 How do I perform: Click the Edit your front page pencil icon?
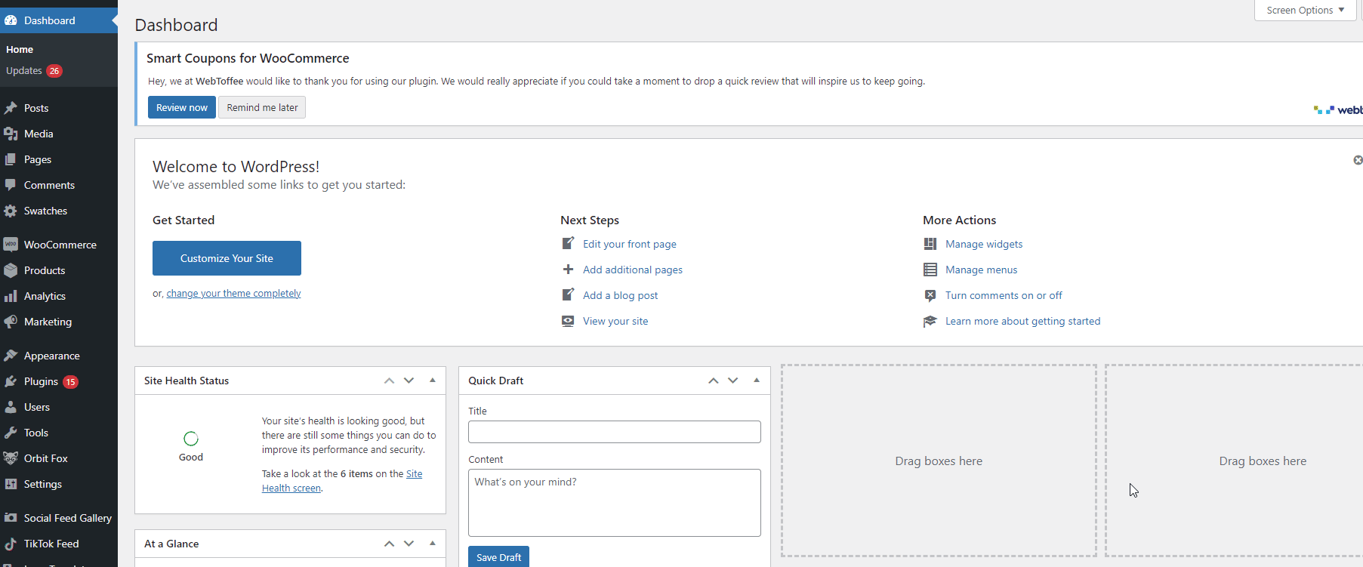pyautogui.click(x=568, y=243)
